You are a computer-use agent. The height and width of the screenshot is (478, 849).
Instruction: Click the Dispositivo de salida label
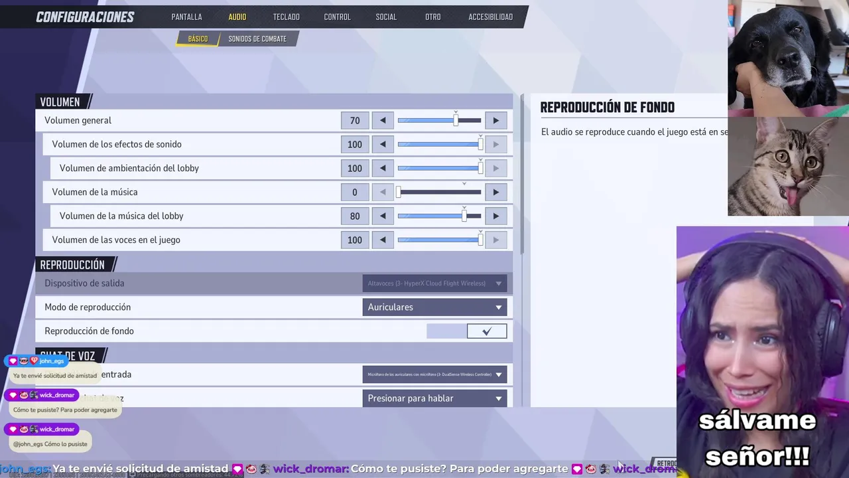pos(84,283)
